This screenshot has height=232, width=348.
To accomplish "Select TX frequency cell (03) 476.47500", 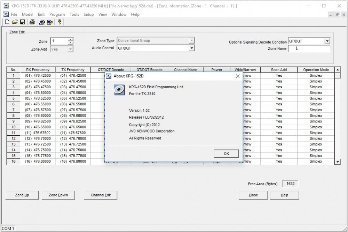I will 73,87.
